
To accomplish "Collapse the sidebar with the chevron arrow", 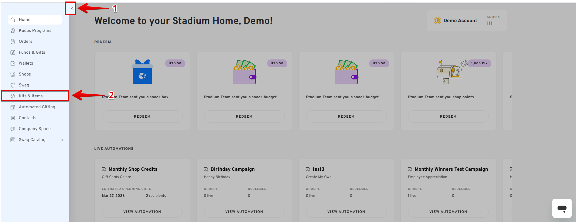I will click(72, 8).
